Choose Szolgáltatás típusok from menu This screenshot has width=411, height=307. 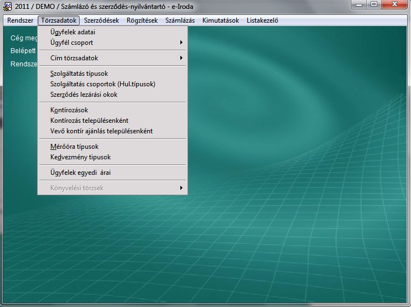click(x=79, y=74)
